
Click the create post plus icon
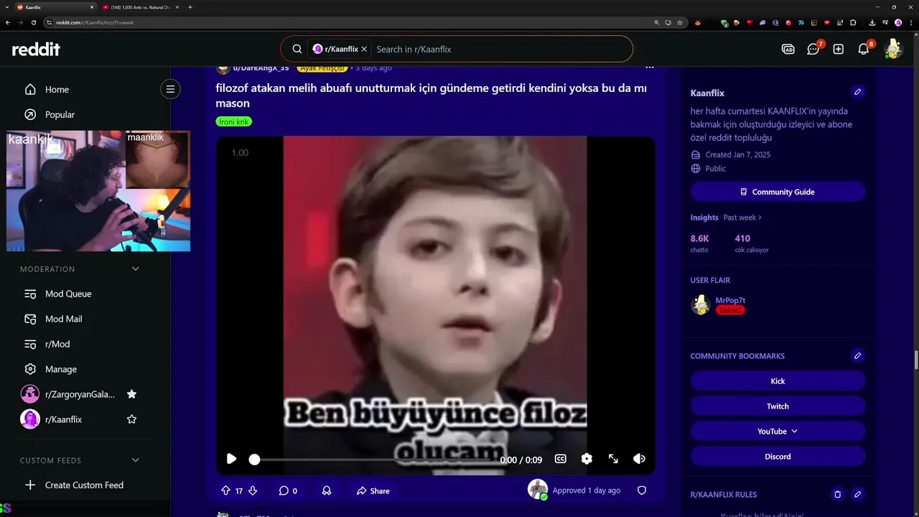click(839, 49)
